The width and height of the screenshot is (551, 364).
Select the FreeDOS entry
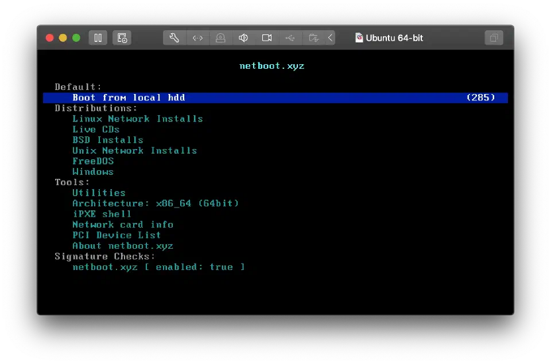tap(93, 161)
